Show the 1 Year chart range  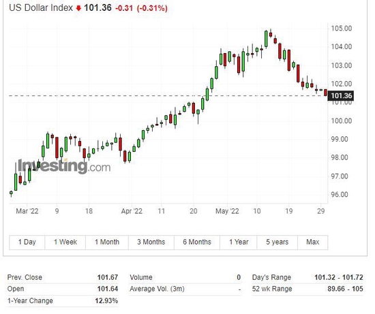coord(239,242)
